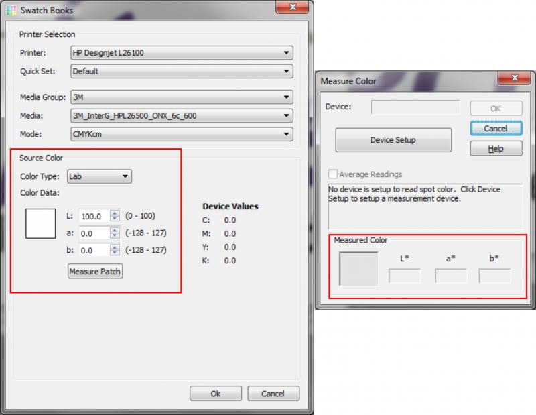
Task: Open the Mode dropdown showing CMYKcm
Action: tap(182, 134)
